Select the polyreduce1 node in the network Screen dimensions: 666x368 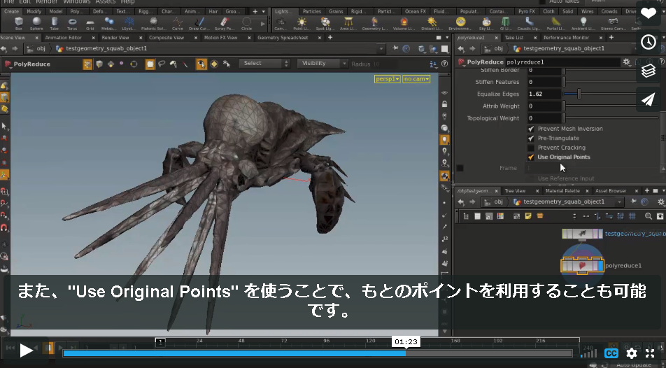pyautogui.click(x=582, y=266)
